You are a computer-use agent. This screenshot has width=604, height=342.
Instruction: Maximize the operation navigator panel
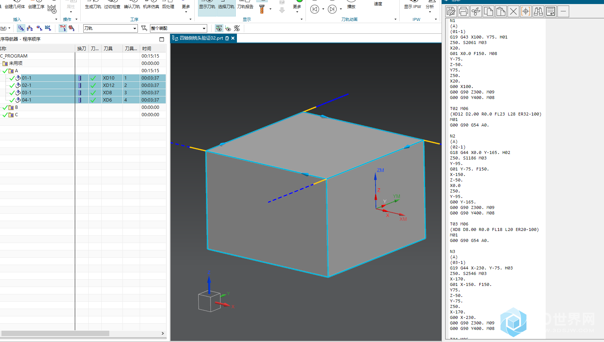(x=162, y=39)
